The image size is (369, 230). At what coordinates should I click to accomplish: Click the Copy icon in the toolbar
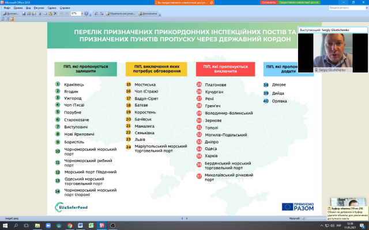coord(45,14)
